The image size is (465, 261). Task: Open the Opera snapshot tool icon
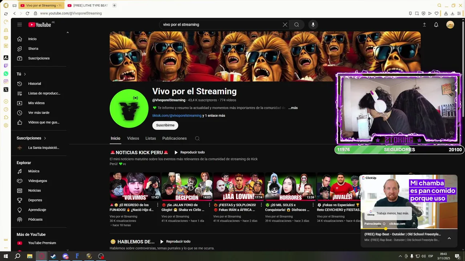pyautogui.click(x=417, y=13)
